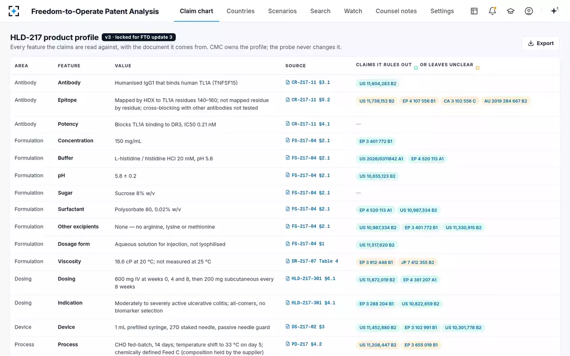Open patent chip JP 7 412 355 B2
570x356 pixels.
coord(418,262)
